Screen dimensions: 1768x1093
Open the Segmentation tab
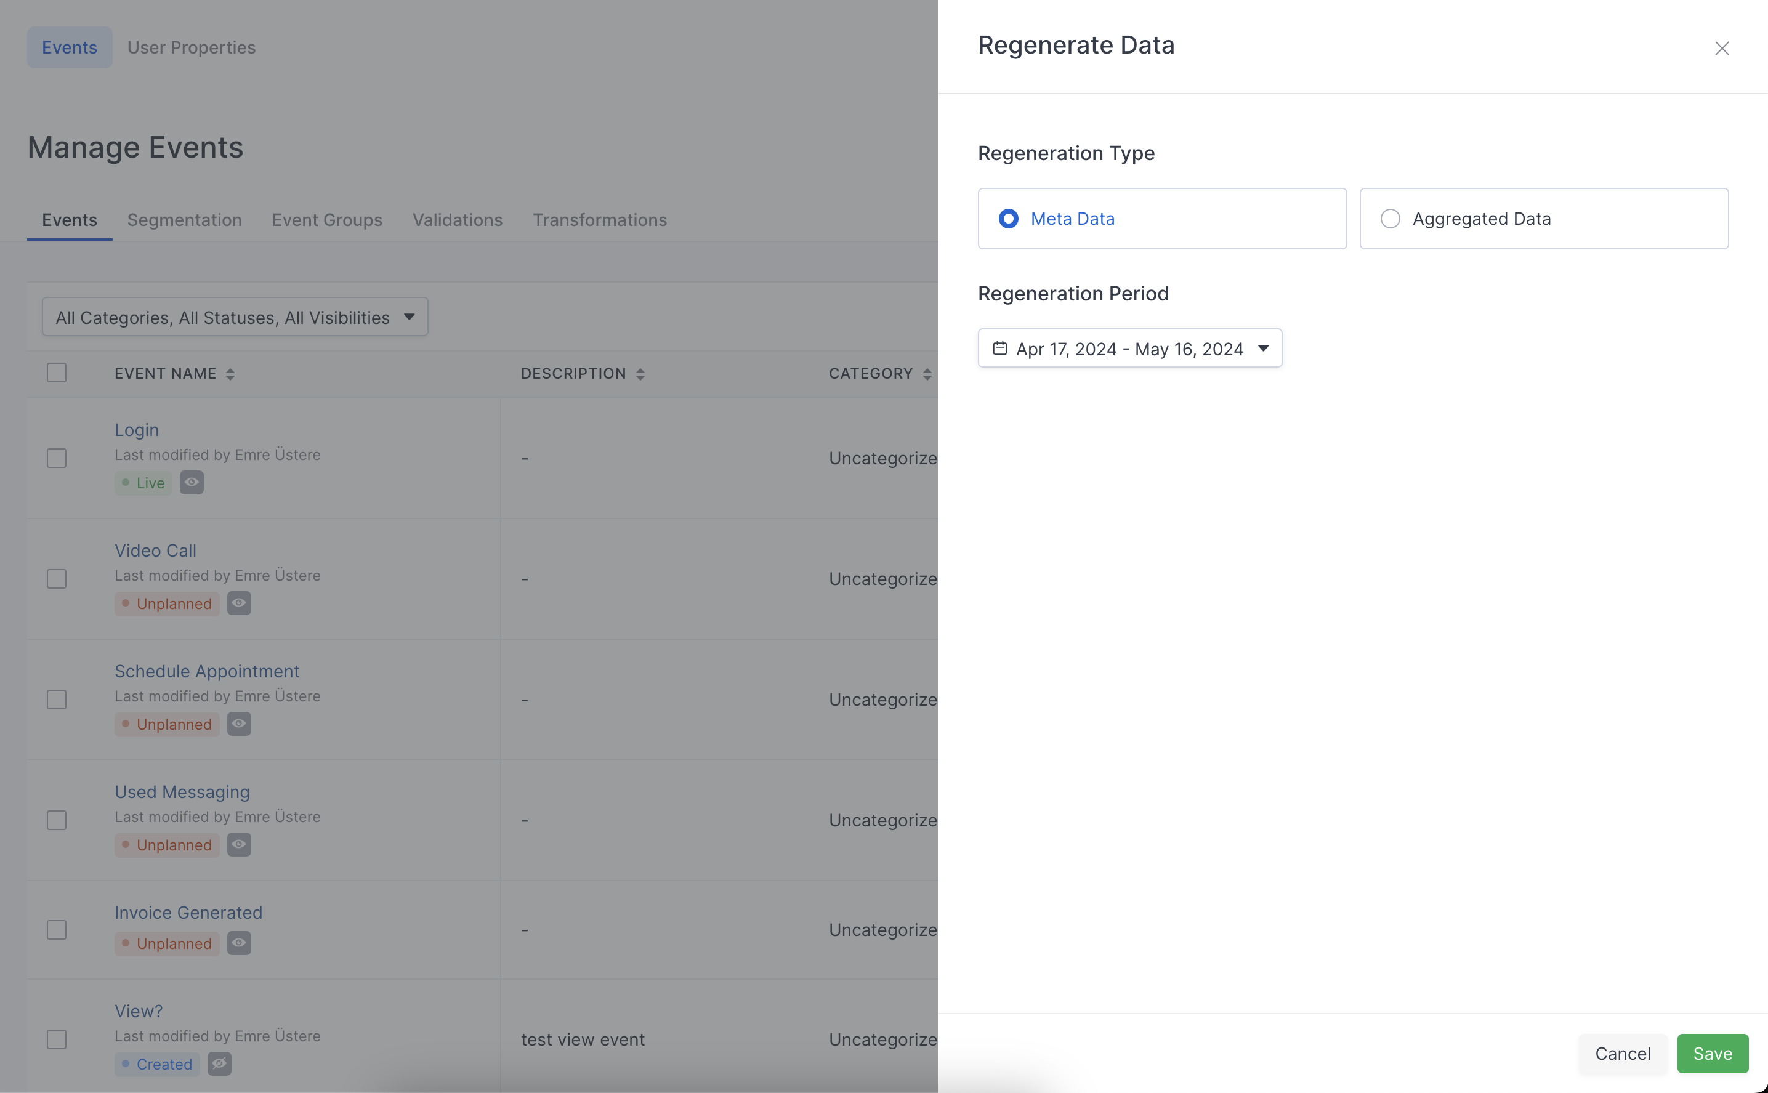click(184, 220)
